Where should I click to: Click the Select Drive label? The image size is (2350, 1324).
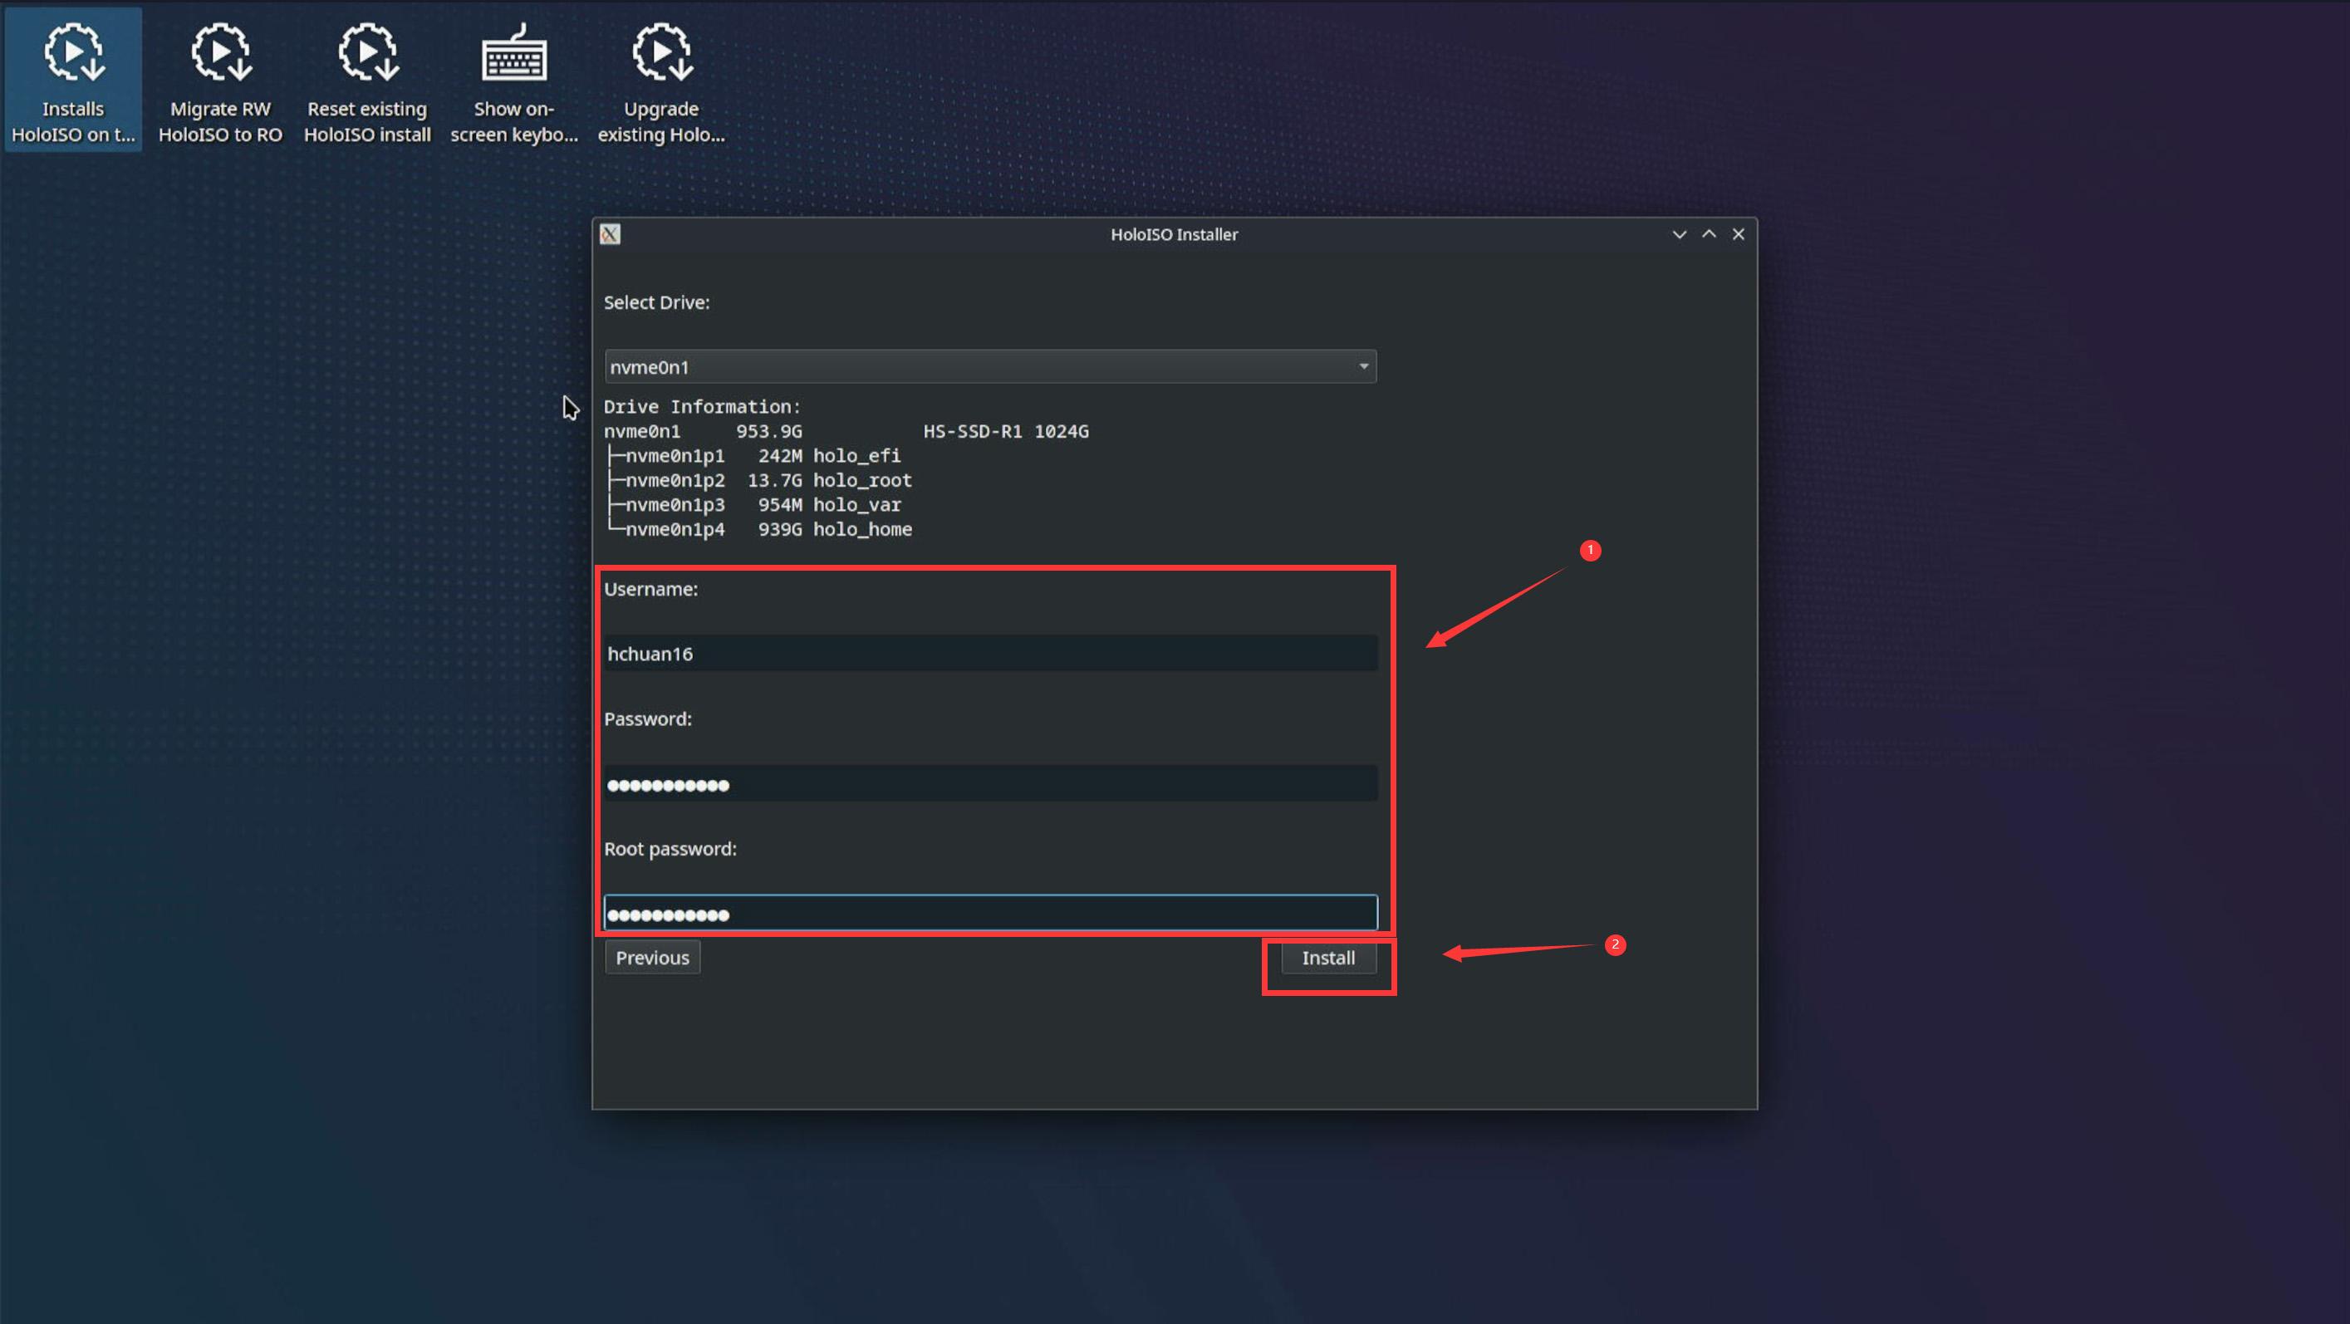657,302
